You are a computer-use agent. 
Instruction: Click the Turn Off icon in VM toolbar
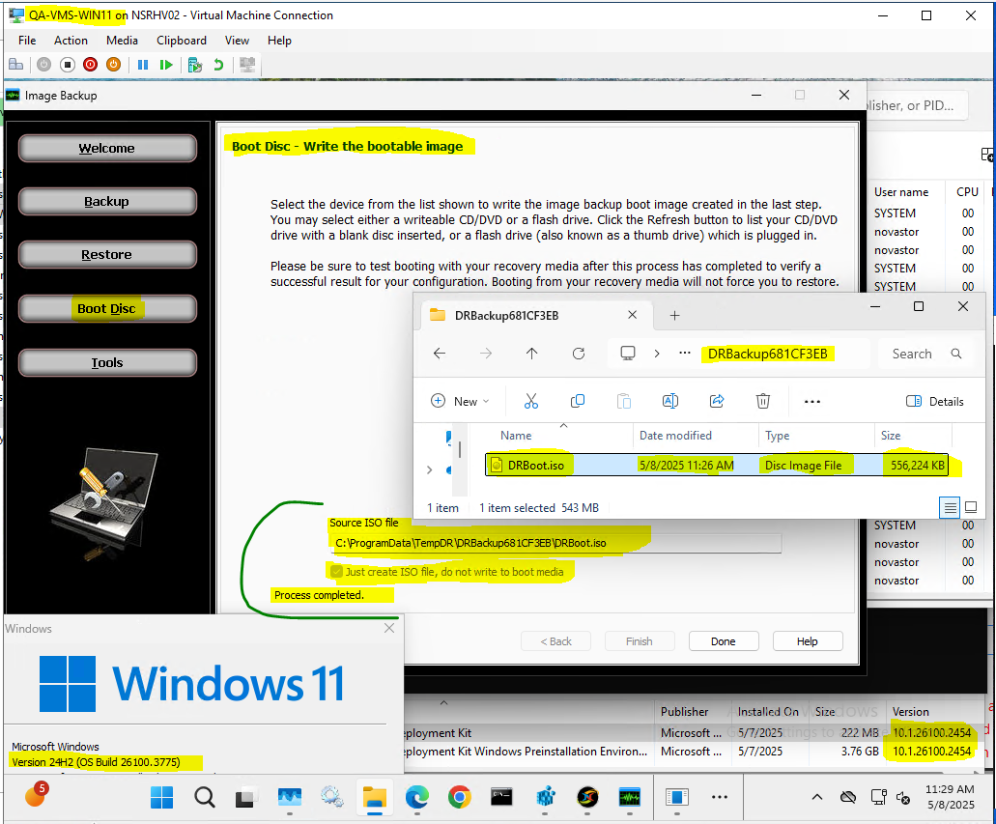[x=68, y=65]
